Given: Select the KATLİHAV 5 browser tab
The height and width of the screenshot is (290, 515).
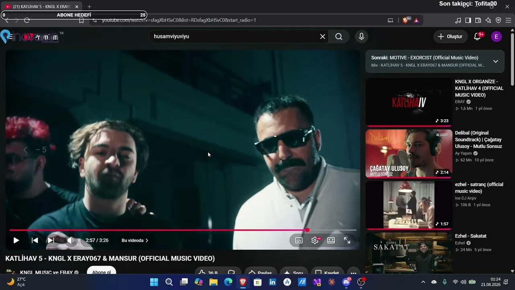Looking at the screenshot, I should point(41,7).
